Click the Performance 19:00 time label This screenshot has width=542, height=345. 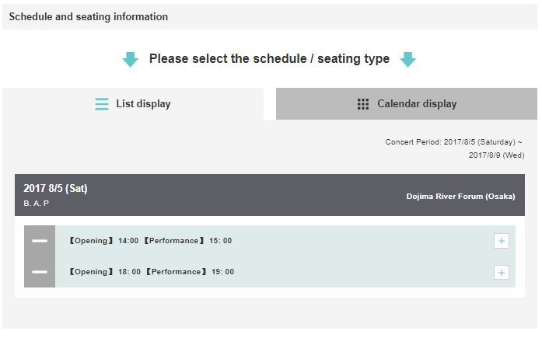[188, 272]
